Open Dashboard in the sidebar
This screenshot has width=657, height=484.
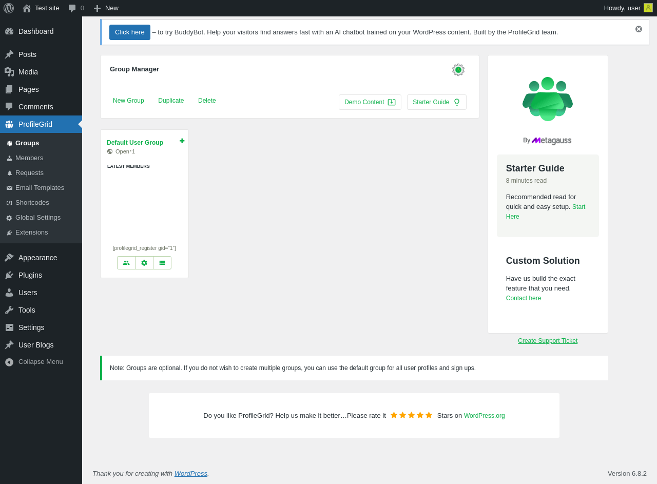coord(41,31)
